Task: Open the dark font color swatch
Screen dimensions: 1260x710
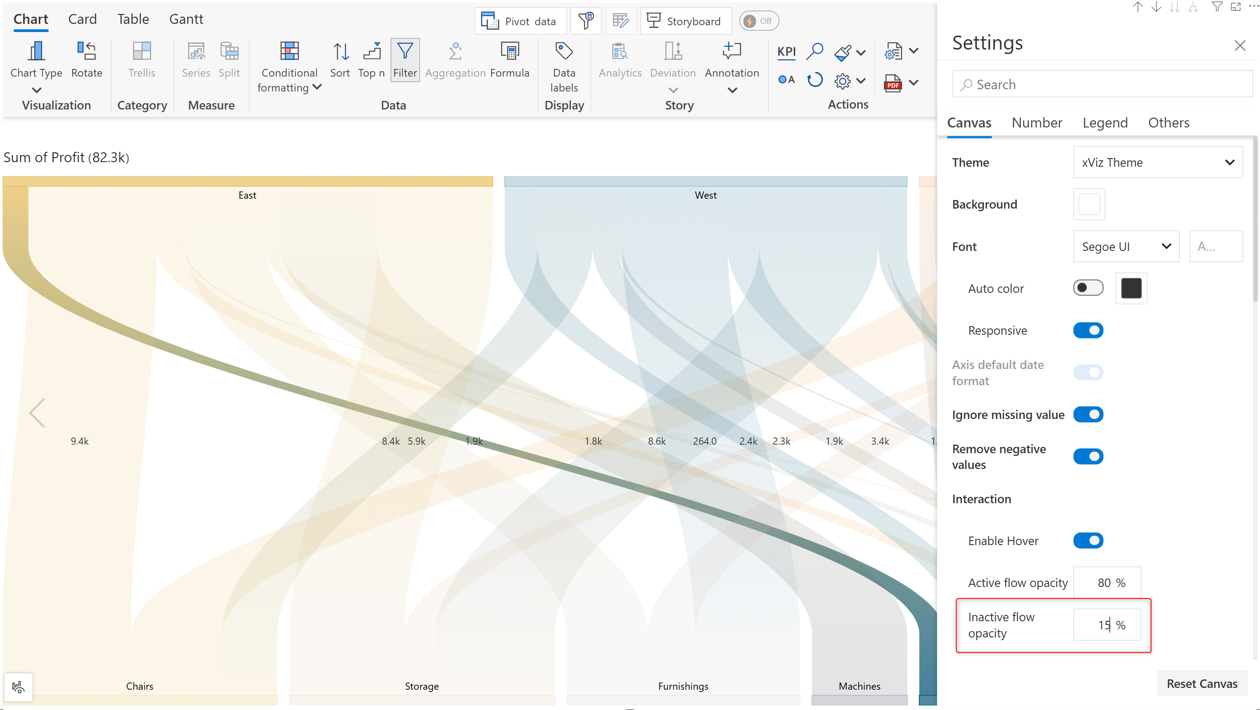Action: tap(1131, 288)
